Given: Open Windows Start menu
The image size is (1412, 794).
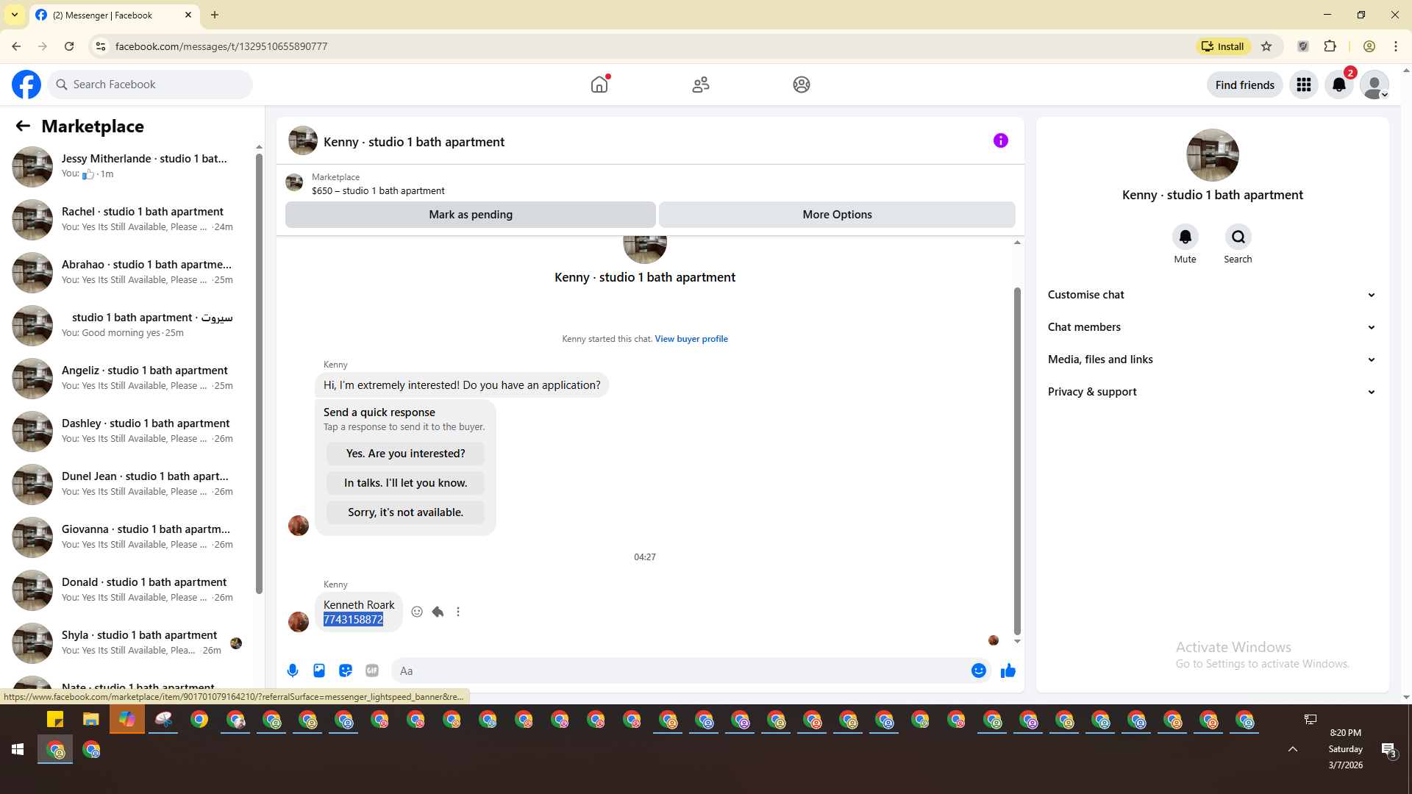Looking at the screenshot, I should 18,749.
